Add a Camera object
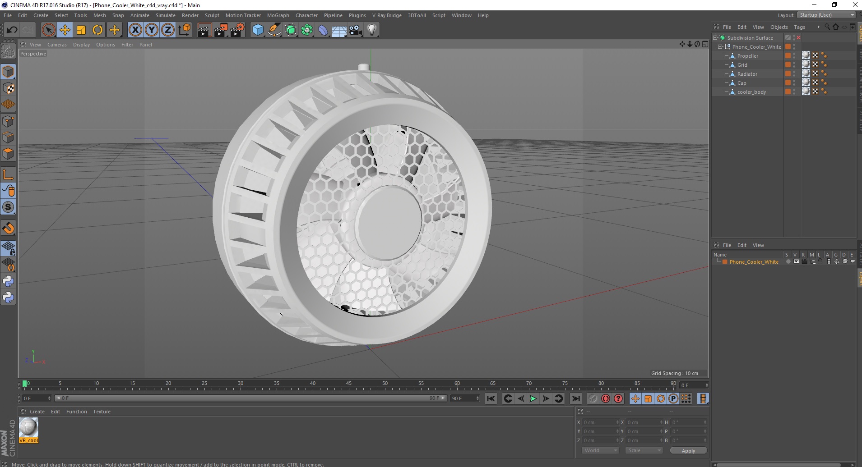This screenshot has width=862, height=467. coord(356,30)
